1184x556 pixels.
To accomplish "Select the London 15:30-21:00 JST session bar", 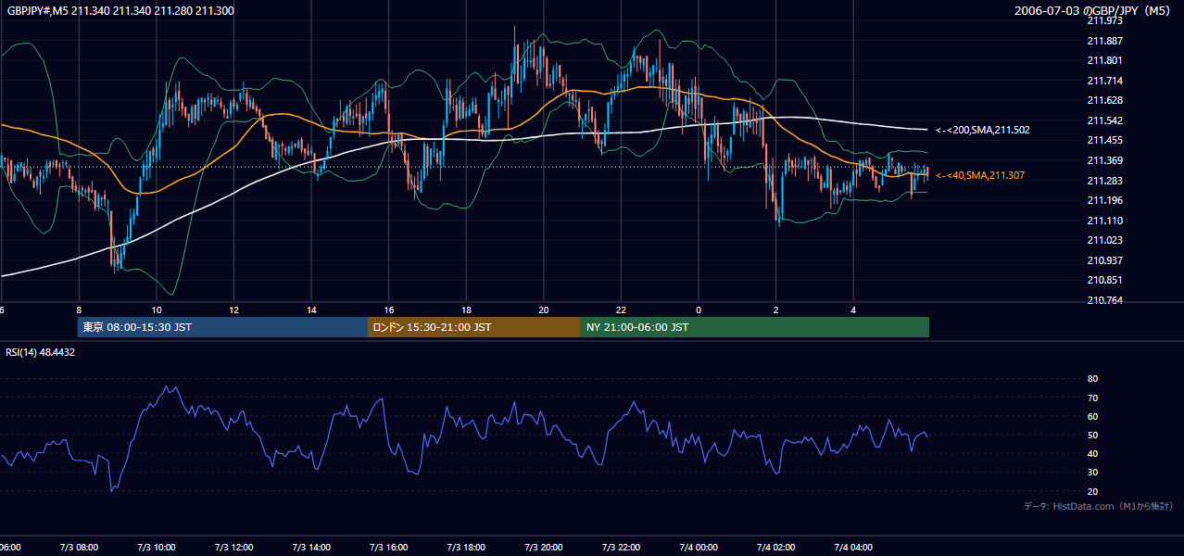I will (474, 327).
